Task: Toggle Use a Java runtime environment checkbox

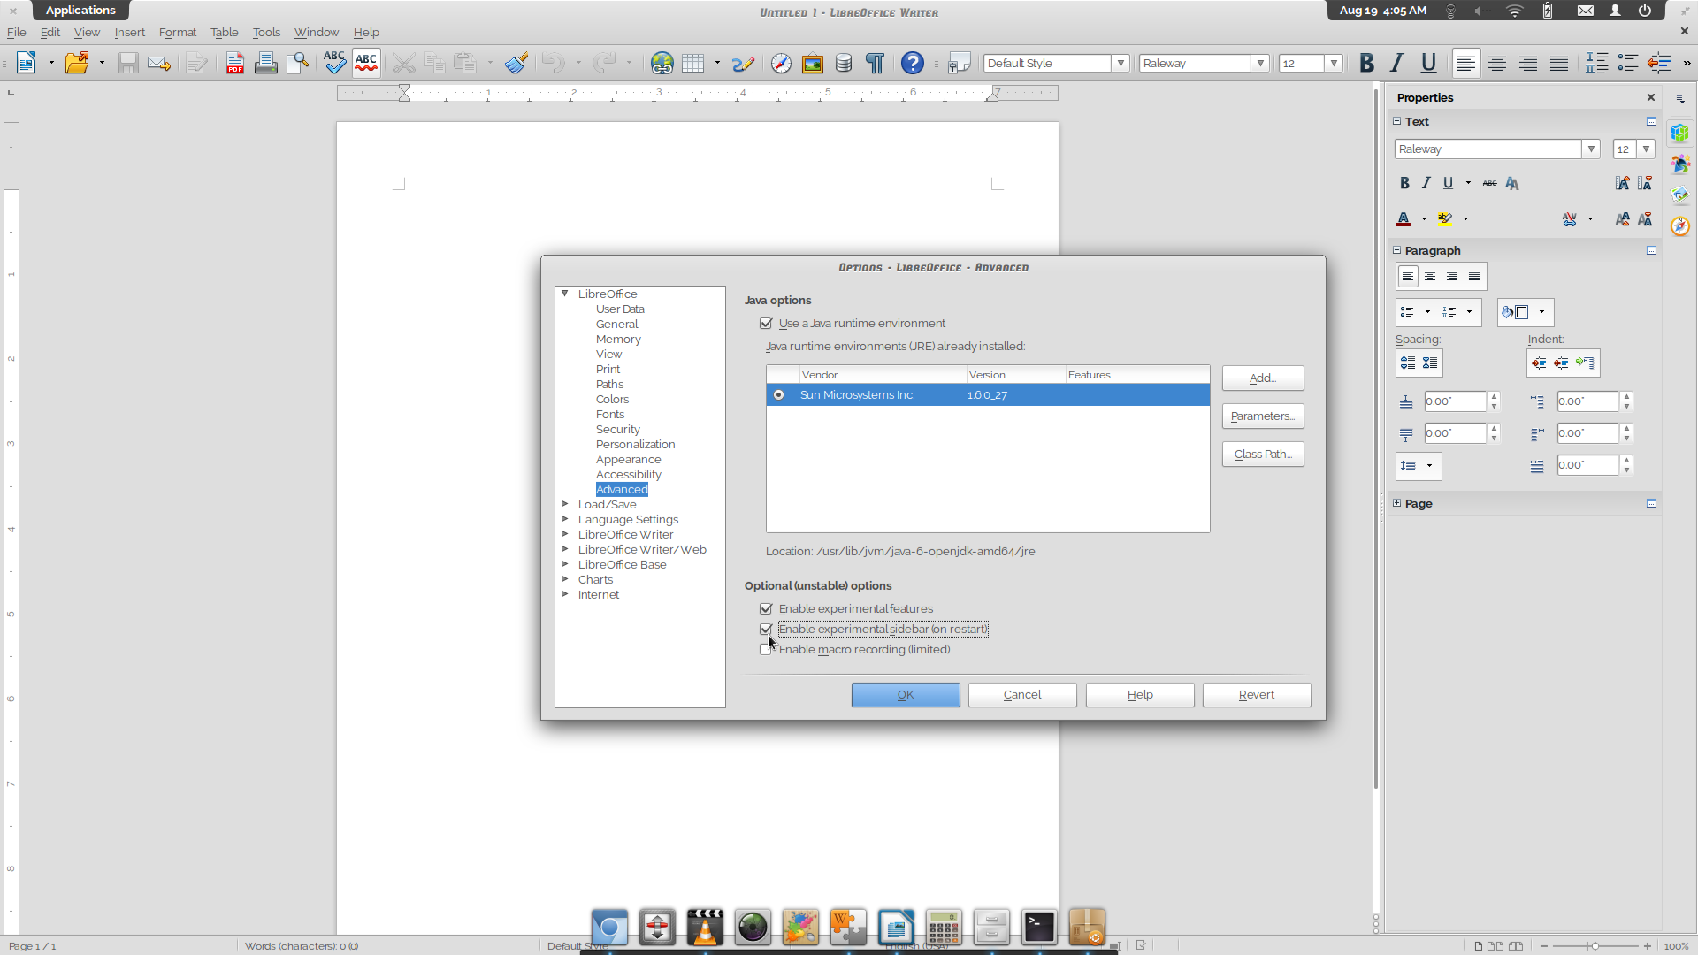Action: coord(766,324)
